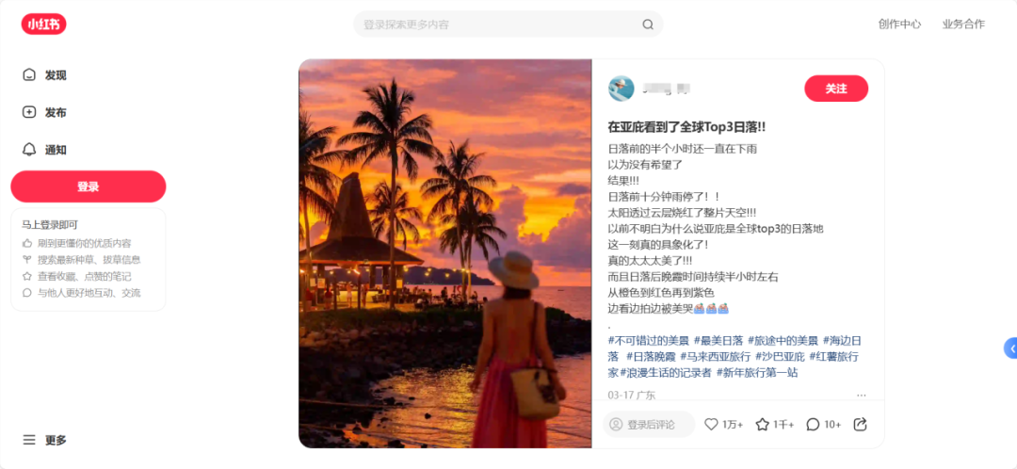Share the post with share icon
The width and height of the screenshot is (1017, 469).
(860, 424)
